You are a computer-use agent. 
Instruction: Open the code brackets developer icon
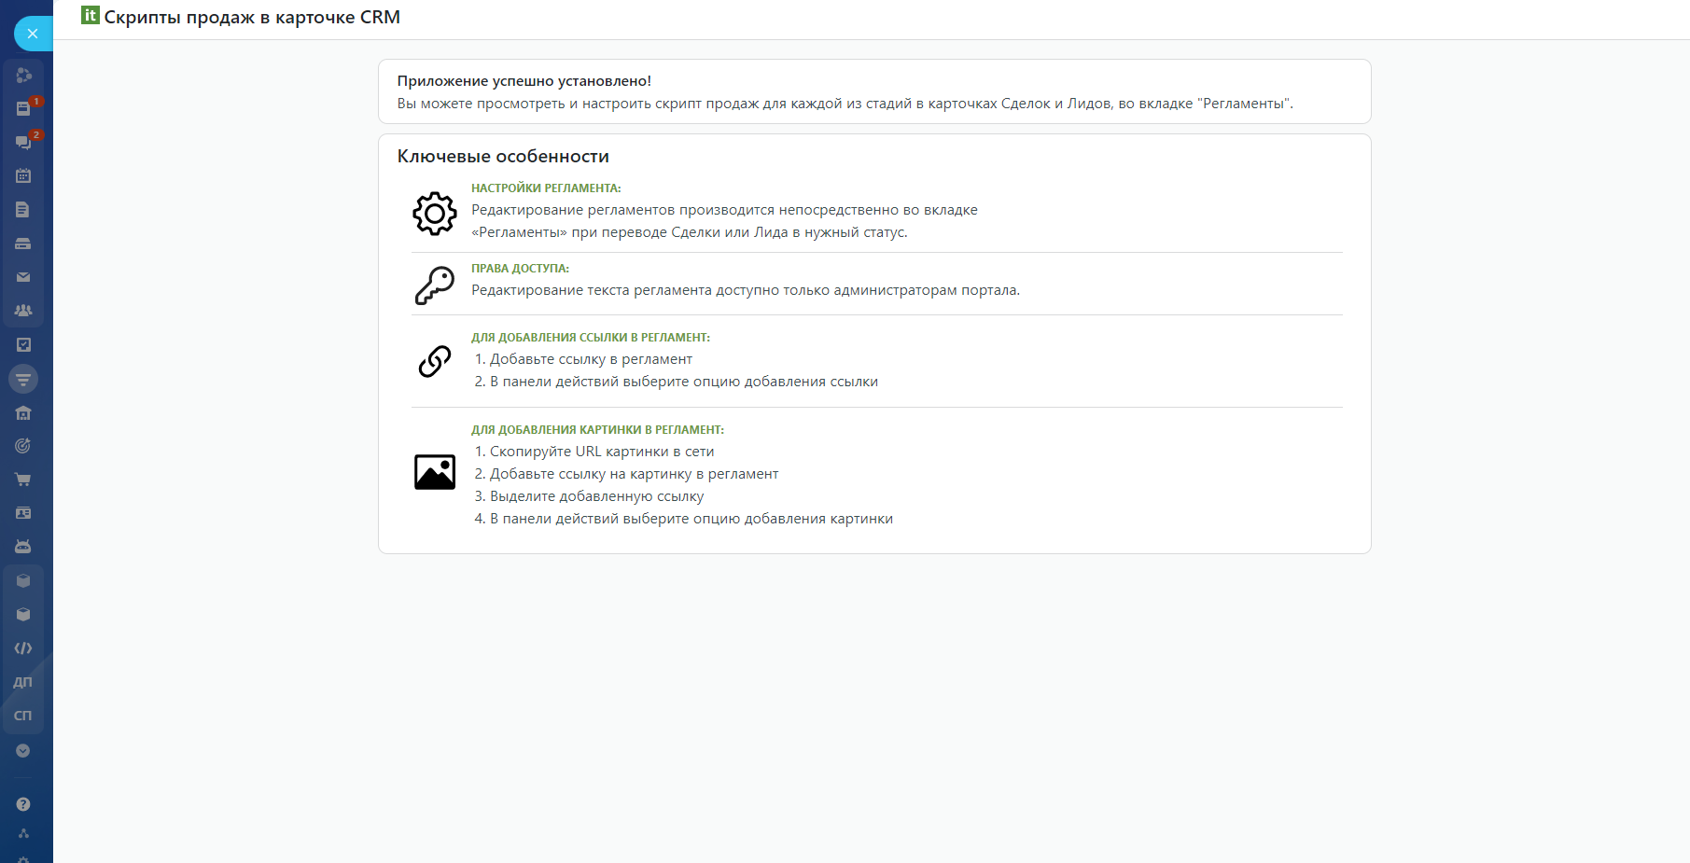click(23, 648)
